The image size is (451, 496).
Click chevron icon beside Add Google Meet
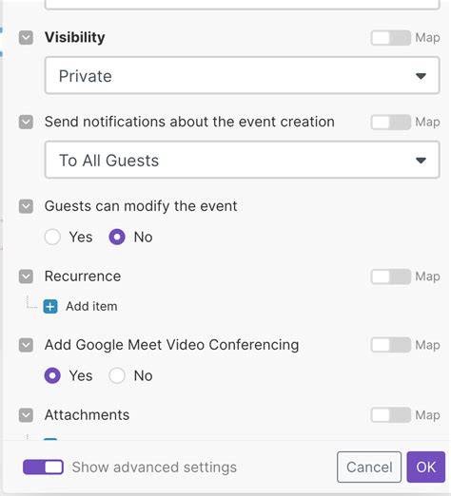click(26, 345)
